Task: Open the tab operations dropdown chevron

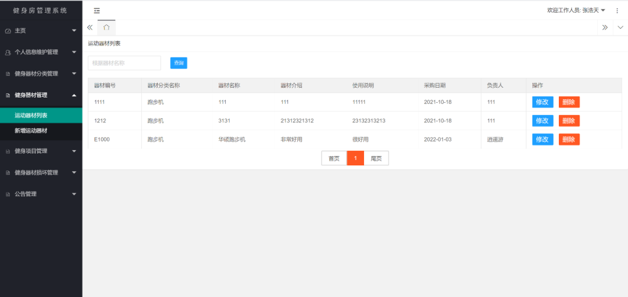Action: tap(620, 27)
